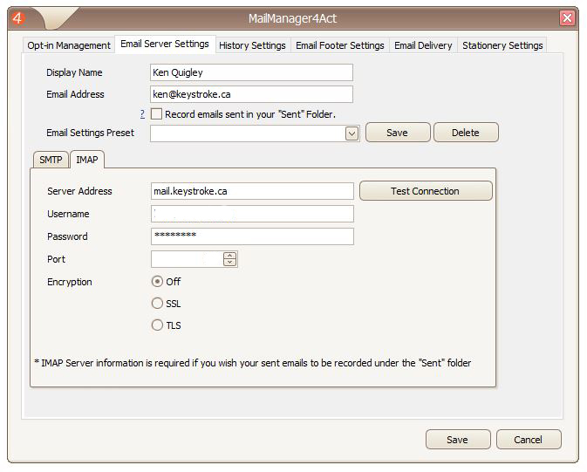This screenshot has width=587, height=472.
Task: Click the IMAP Server information note text
Action: [x=253, y=363]
